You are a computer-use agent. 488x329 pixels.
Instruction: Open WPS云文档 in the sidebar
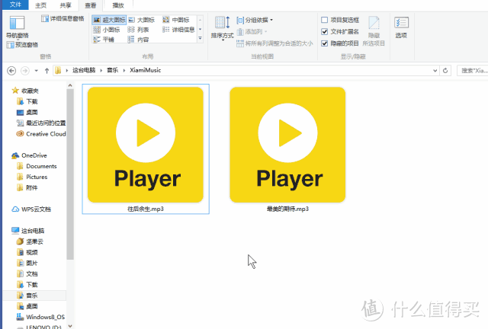pyautogui.click(x=31, y=209)
